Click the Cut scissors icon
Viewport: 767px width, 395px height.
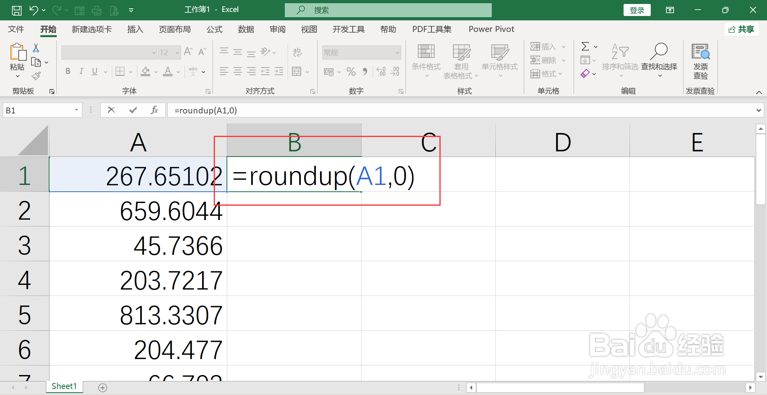coord(36,48)
